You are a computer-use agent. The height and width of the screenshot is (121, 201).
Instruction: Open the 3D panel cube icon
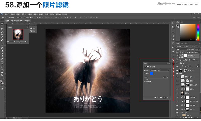coord(173,43)
